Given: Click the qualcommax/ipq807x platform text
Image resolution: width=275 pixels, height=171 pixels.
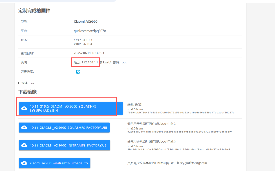Looking at the screenshot, I should coord(89,31).
